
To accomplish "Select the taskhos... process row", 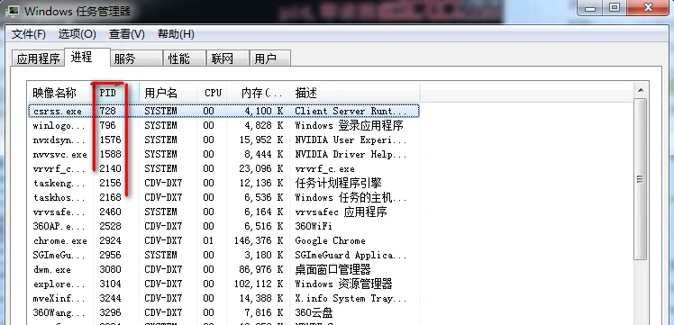I will click(x=223, y=197).
